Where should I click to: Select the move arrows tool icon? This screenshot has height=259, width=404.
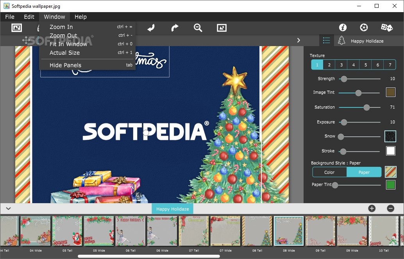pos(26,40)
